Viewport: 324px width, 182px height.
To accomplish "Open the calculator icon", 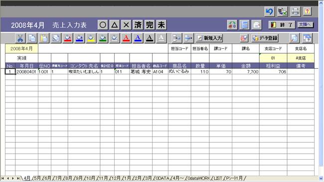I will [244, 25].
